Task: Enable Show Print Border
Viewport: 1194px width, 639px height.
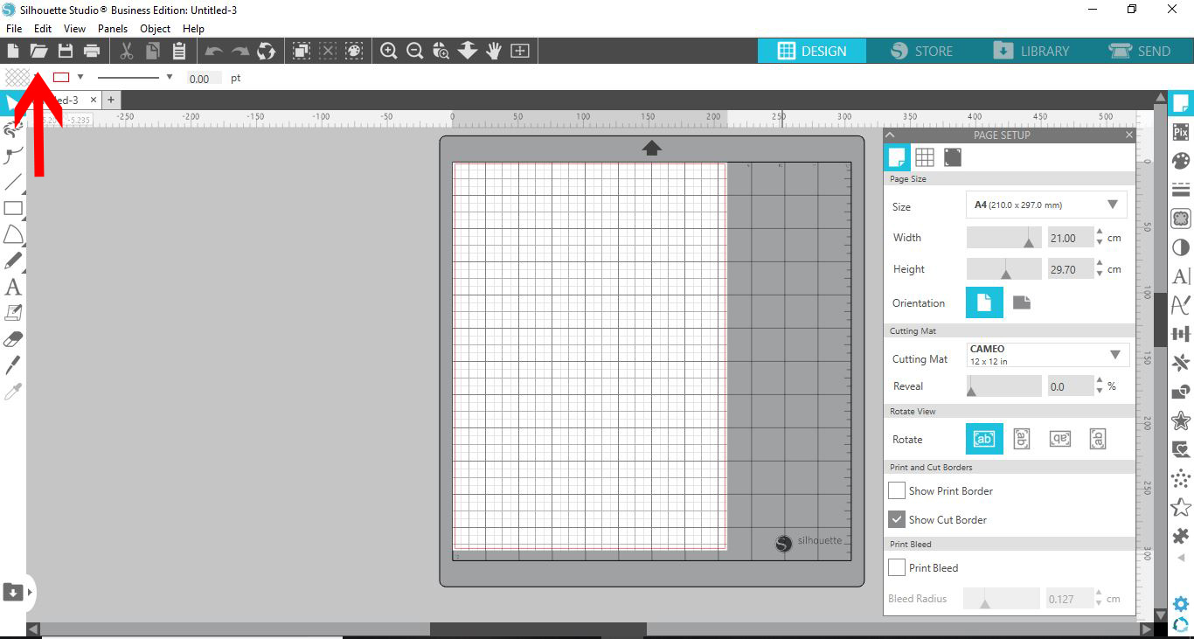Action: 896,490
